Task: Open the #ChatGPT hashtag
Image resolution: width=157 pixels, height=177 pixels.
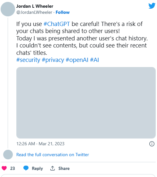Action: pos(57,24)
